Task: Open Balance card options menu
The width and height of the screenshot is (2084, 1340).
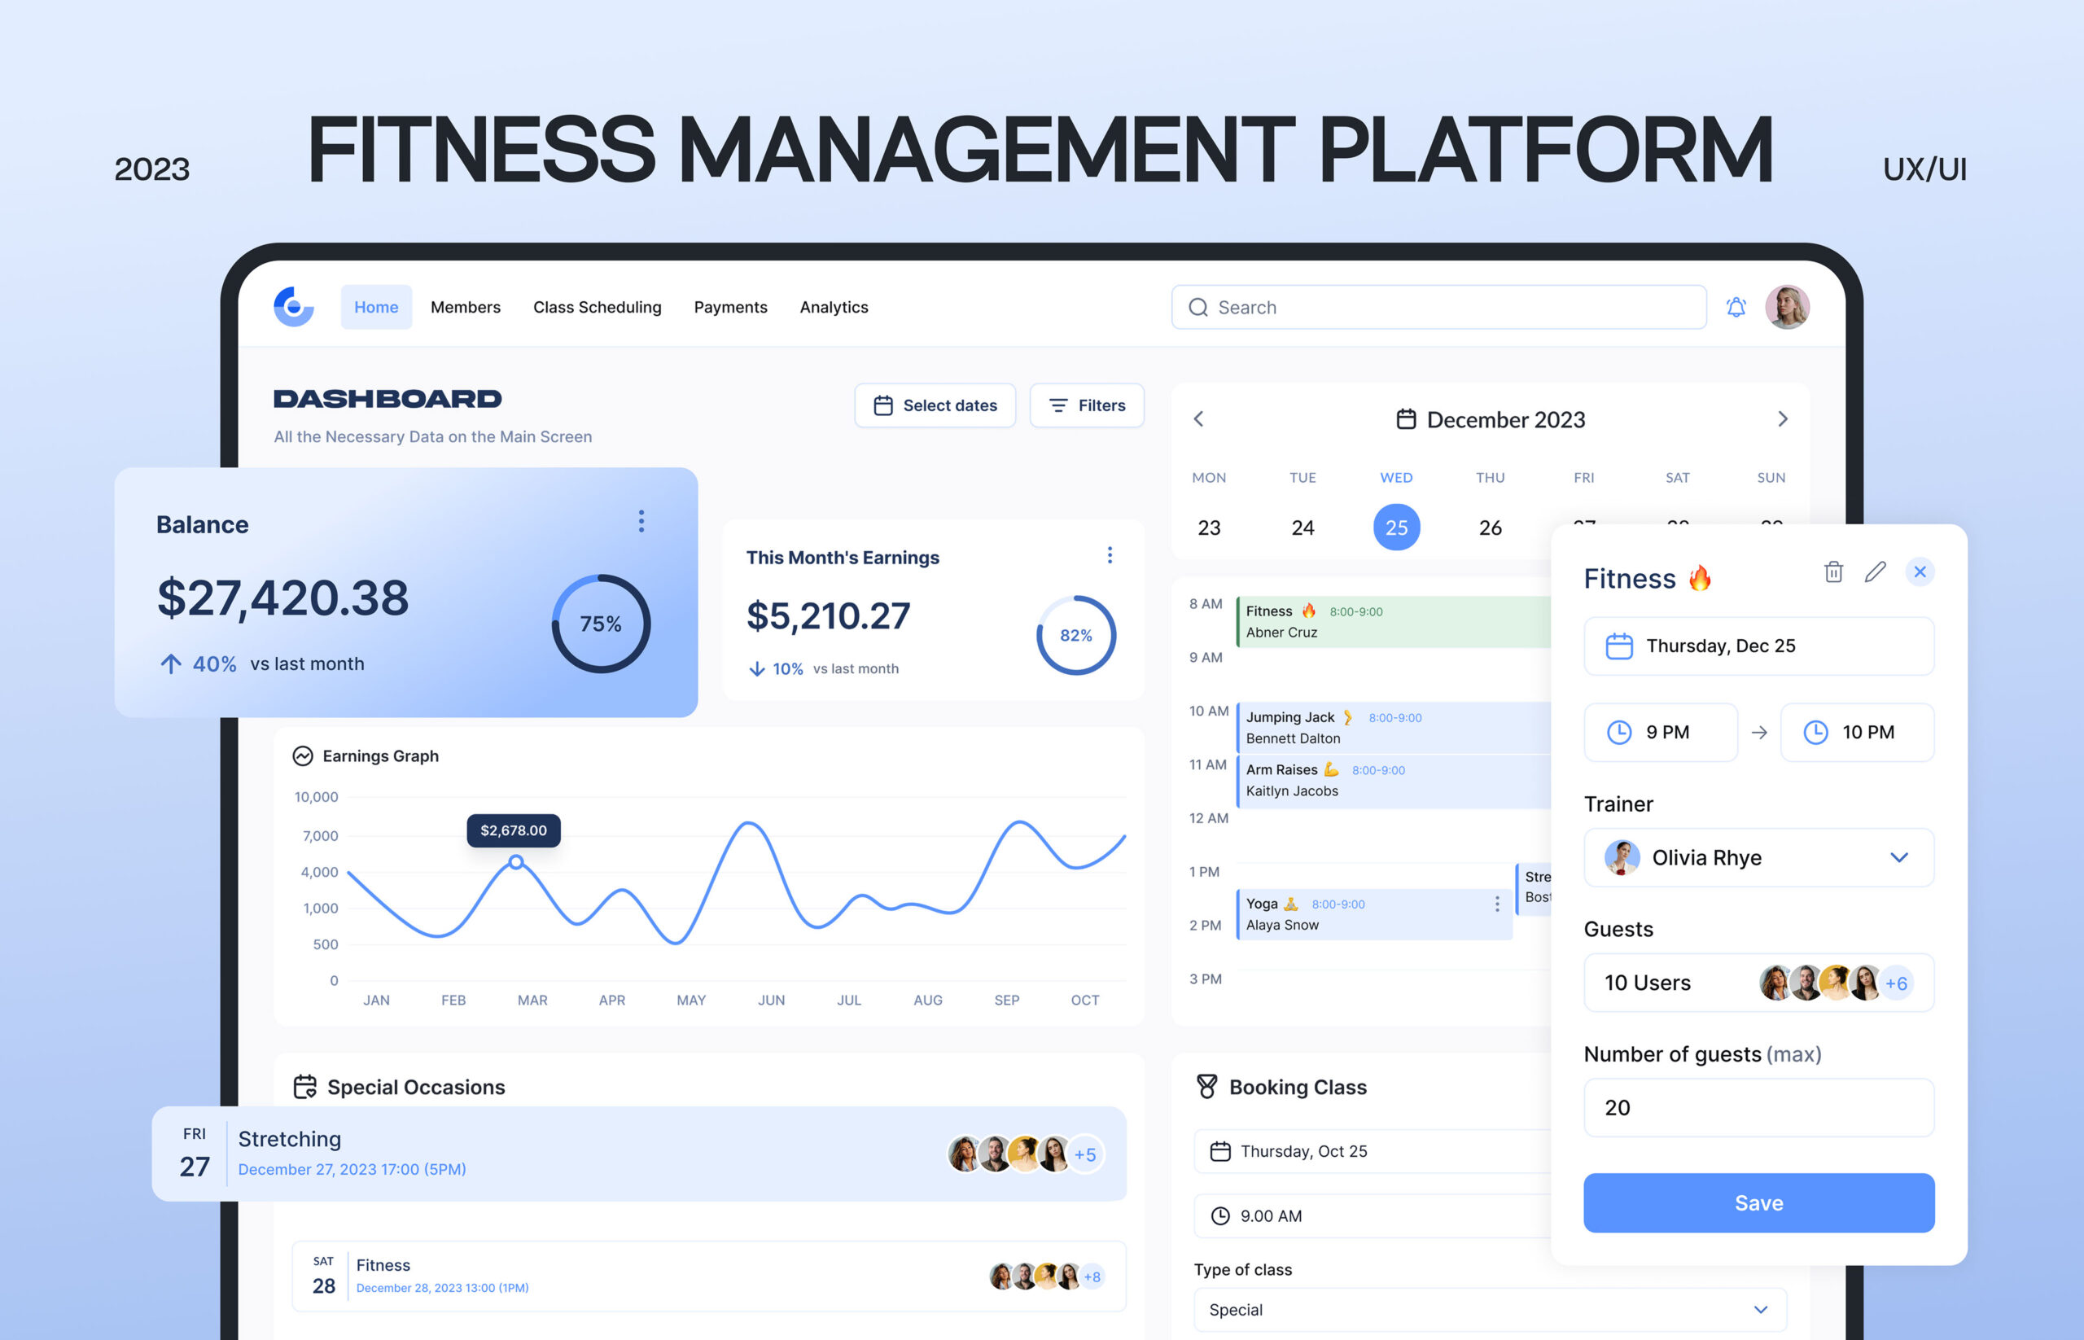Action: [x=641, y=521]
